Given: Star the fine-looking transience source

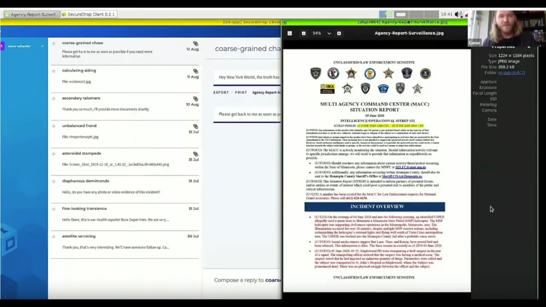Looking at the screenshot, I should pos(54,209).
